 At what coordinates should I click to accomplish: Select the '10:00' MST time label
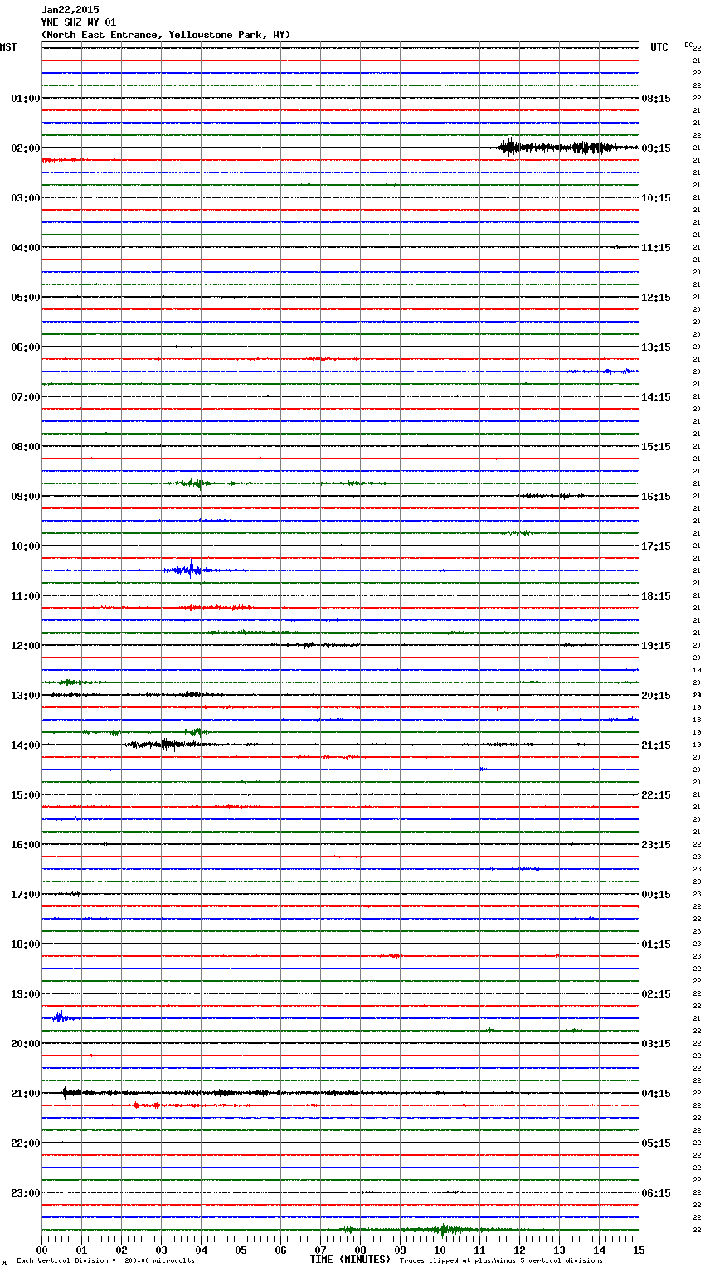(26, 546)
